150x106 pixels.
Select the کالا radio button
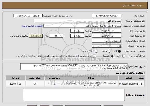click(119, 51)
